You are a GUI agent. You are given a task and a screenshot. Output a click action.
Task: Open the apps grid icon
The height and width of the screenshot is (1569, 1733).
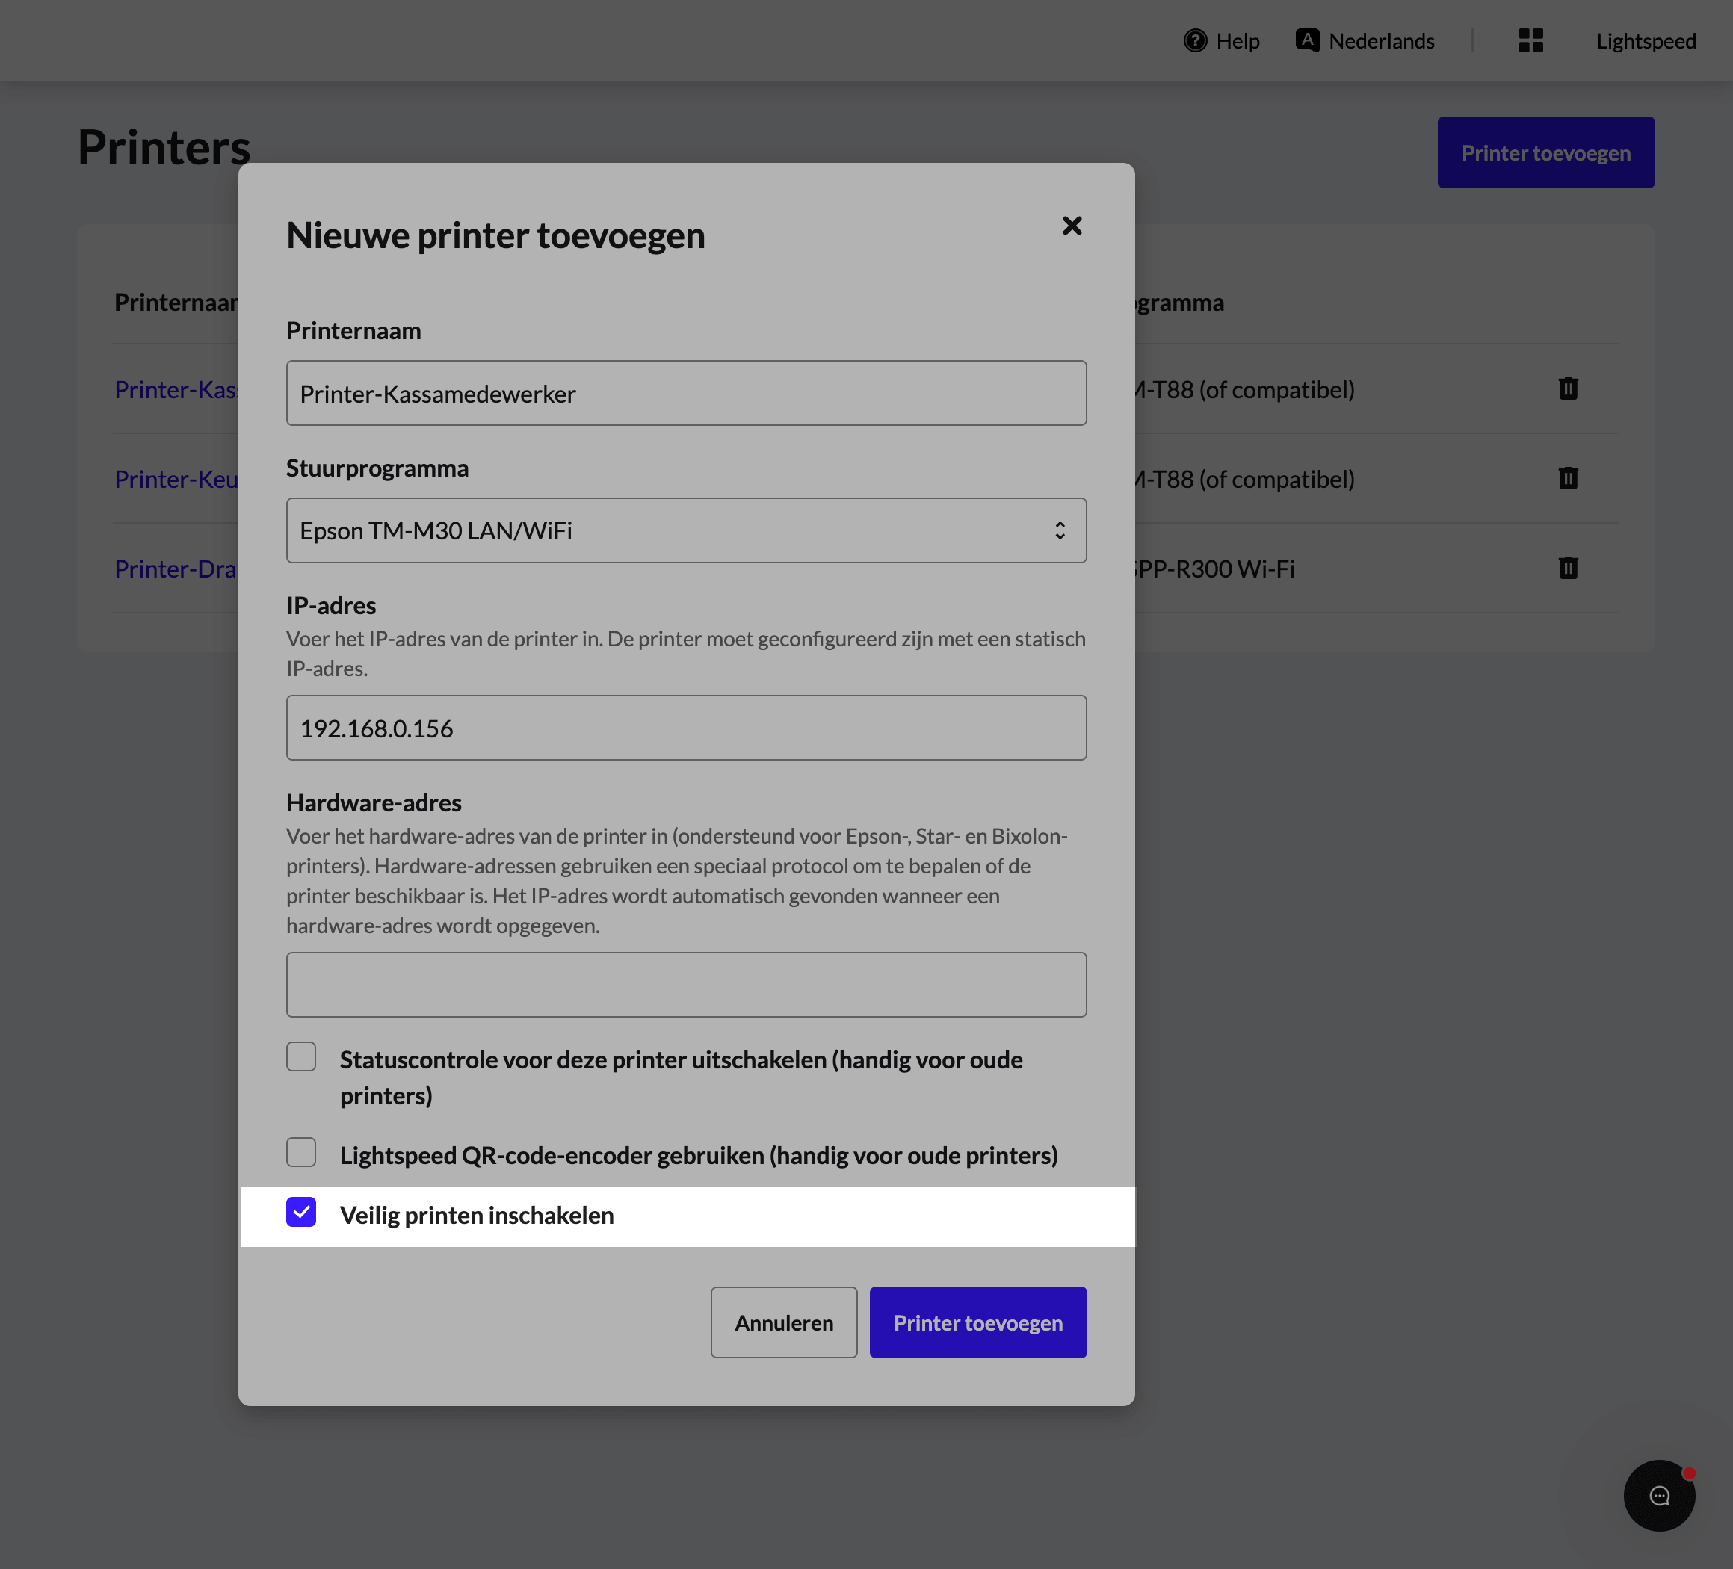(x=1531, y=40)
